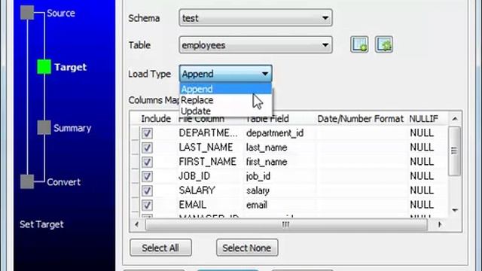Click the Target step label
Screen dimensions: 482x271
click(x=70, y=67)
